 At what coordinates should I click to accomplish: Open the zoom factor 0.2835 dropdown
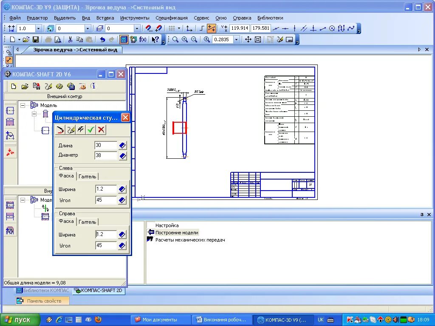pos(236,39)
